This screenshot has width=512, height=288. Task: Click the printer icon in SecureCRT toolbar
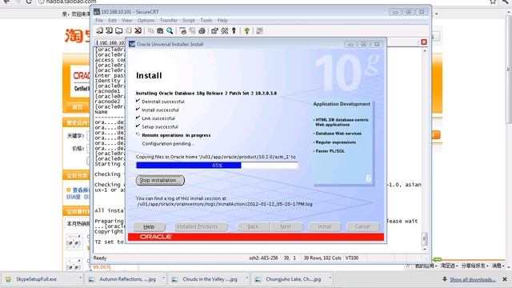click(x=202, y=30)
